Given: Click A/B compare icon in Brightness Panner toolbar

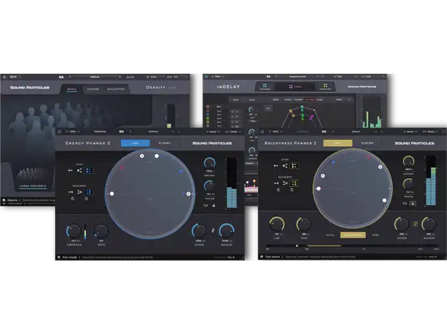Looking at the screenshot, I should point(324,132).
